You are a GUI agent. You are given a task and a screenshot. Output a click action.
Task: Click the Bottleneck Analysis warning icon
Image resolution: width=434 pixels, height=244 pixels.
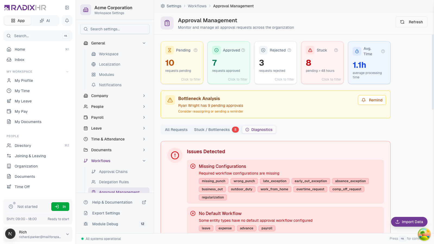170,100
